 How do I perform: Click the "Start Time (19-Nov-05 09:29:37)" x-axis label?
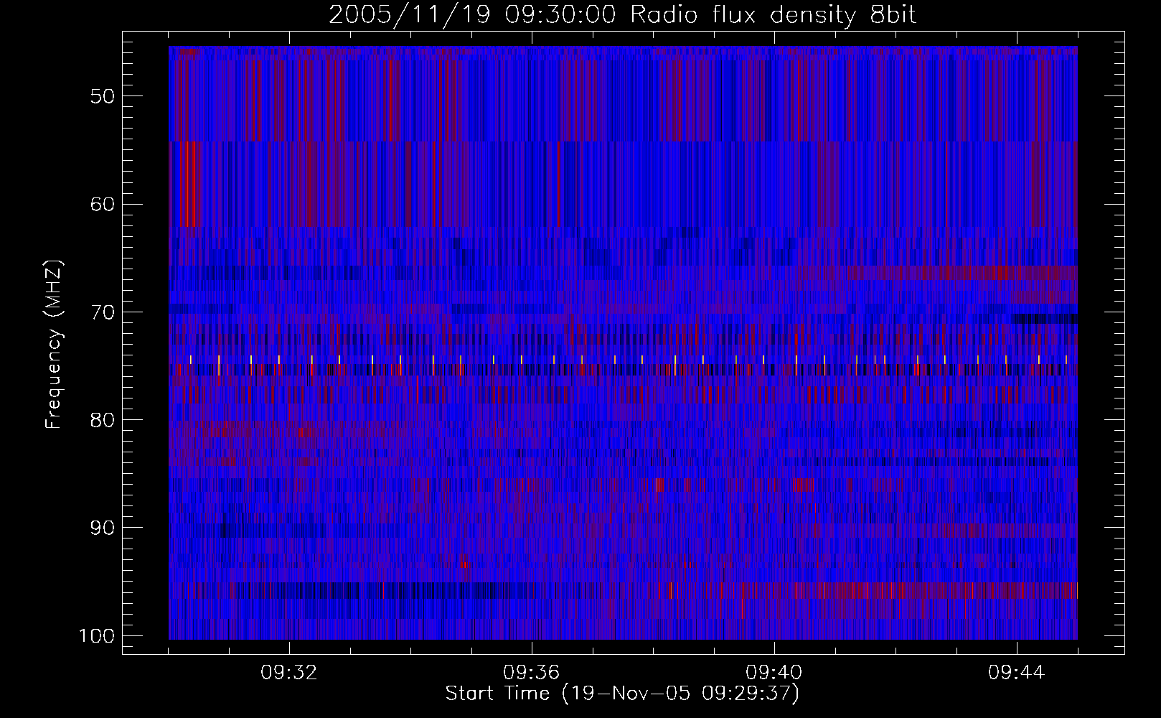click(x=622, y=694)
